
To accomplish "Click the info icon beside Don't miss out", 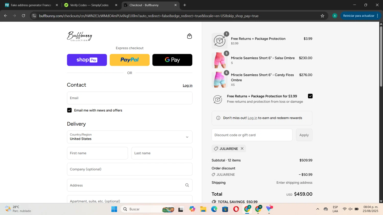I will pyautogui.click(x=218, y=118).
